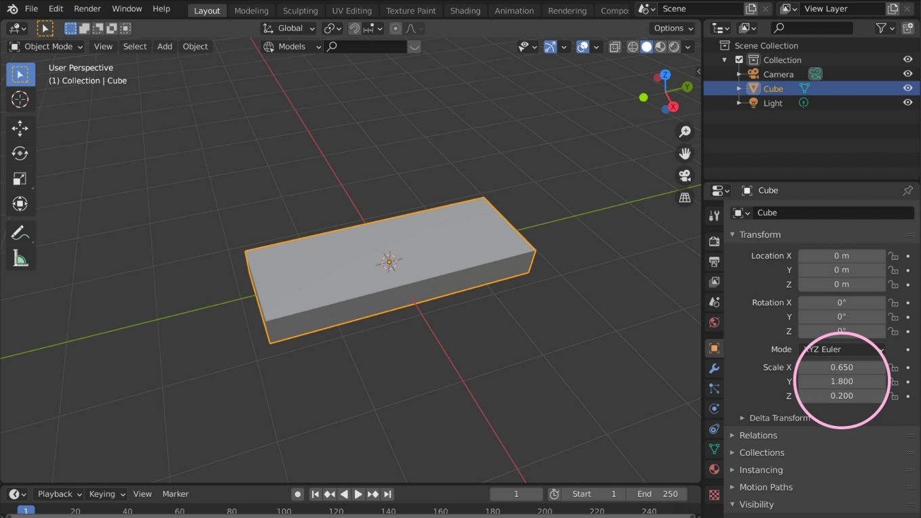Viewport: 921px width, 518px height.
Task: Select the Rotate tool in the toolbar
Action: [20, 153]
